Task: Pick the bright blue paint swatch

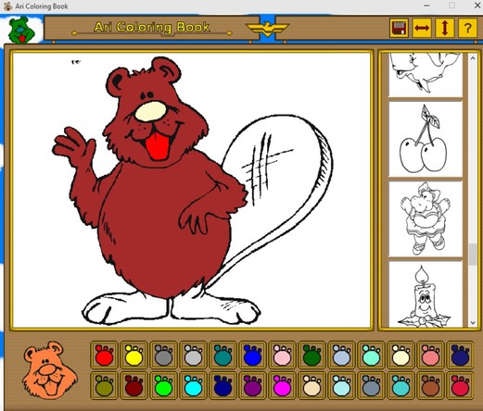Action: [x=252, y=355]
